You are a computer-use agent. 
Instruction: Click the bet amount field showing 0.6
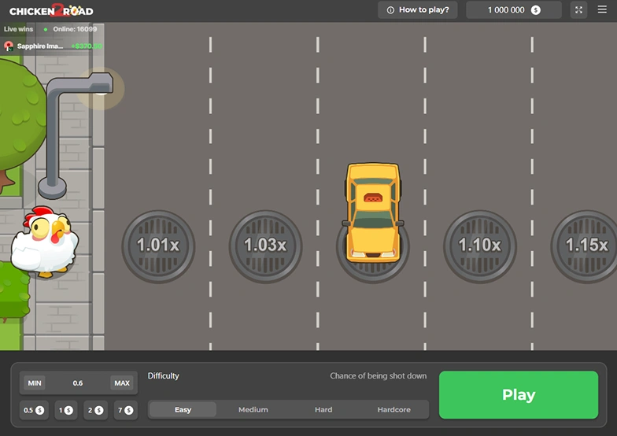click(x=78, y=382)
